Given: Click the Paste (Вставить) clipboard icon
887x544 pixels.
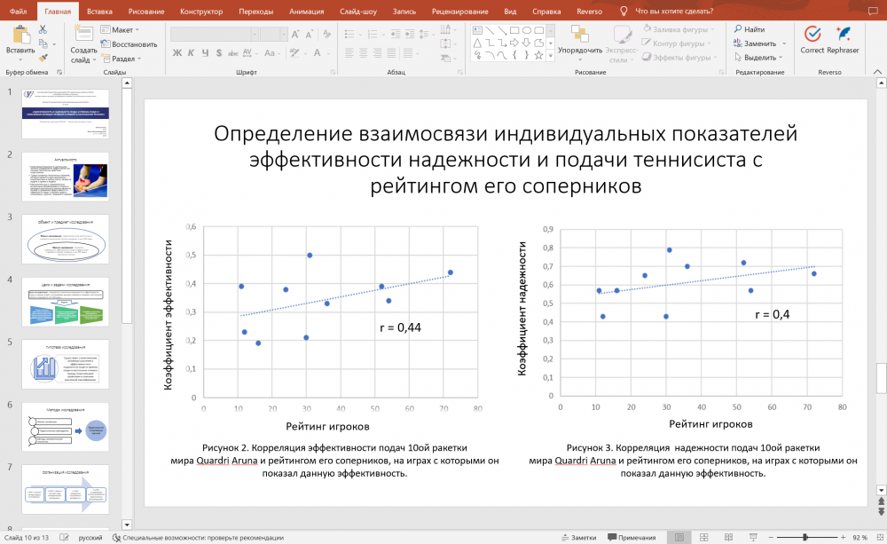Looking at the screenshot, I should tap(20, 36).
